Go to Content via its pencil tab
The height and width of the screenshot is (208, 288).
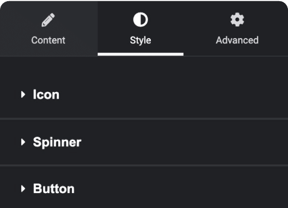pos(49,29)
